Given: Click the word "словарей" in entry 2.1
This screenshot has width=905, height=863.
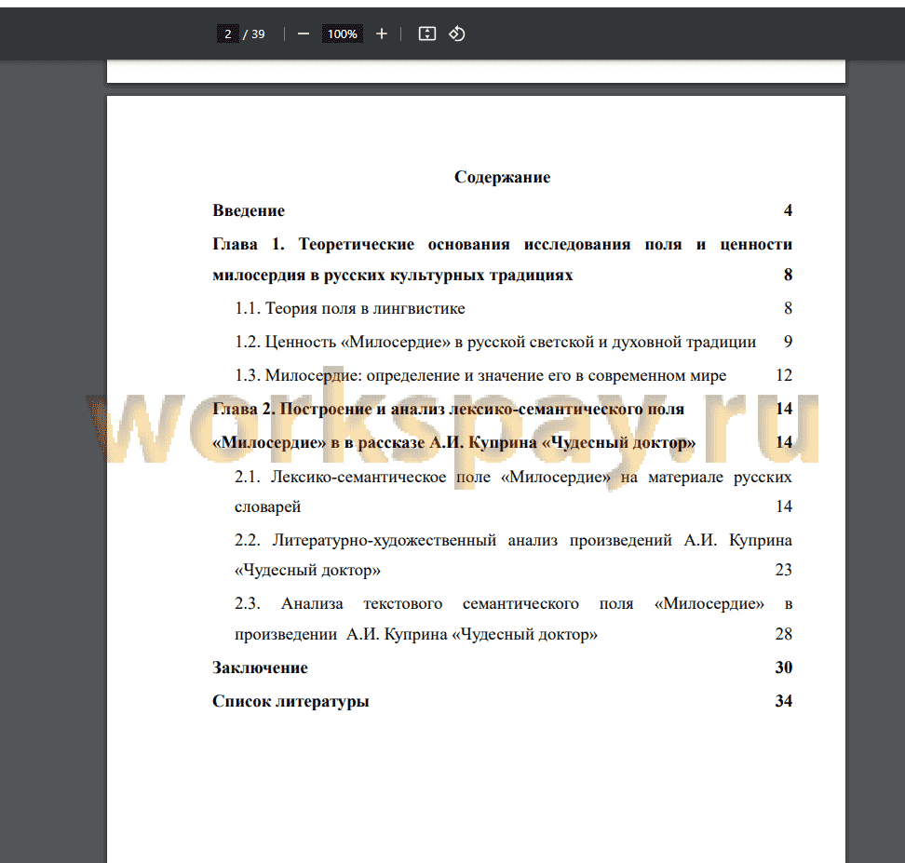Looking at the screenshot, I should coord(268,506).
